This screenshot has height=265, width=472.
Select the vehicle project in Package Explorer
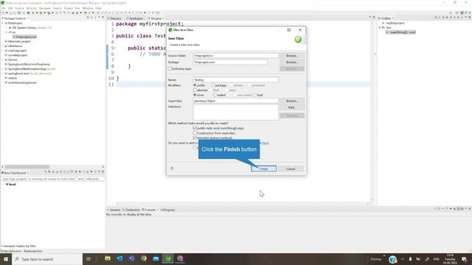click(13, 78)
